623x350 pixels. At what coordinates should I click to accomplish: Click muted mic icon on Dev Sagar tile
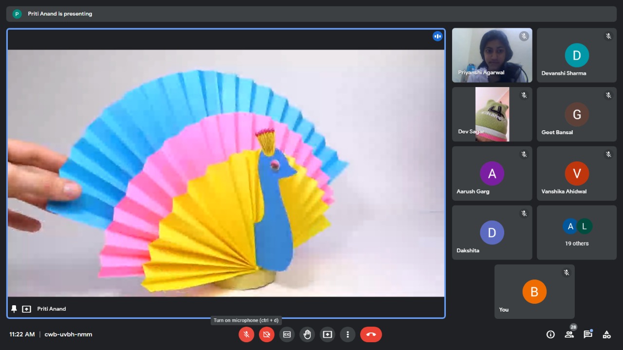(x=524, y=95)
